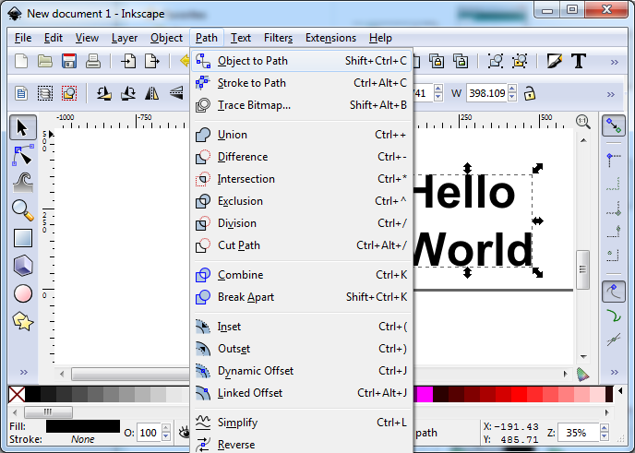Open the File menu

tap(23, 38)
